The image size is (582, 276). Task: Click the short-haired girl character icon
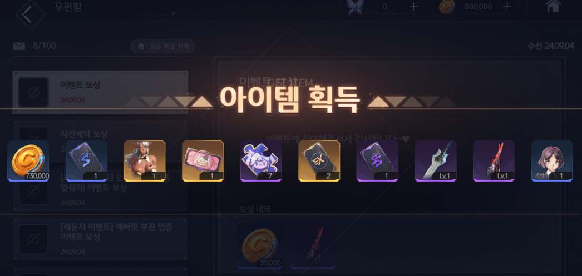tap(552, 161)
